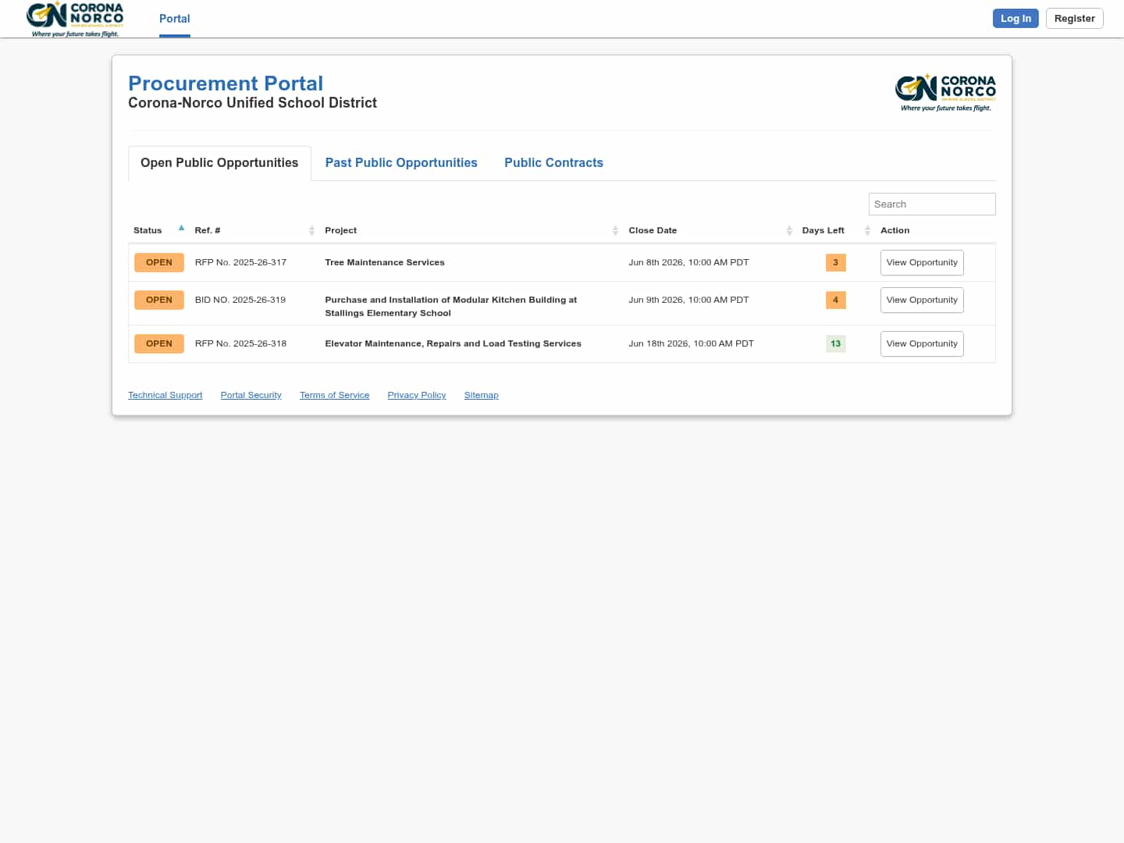The height and width of the screenshot is (843, 1124).
Task: Click OPEN badge for RFP No. 2025-26-317
Action: click(159, 263)
